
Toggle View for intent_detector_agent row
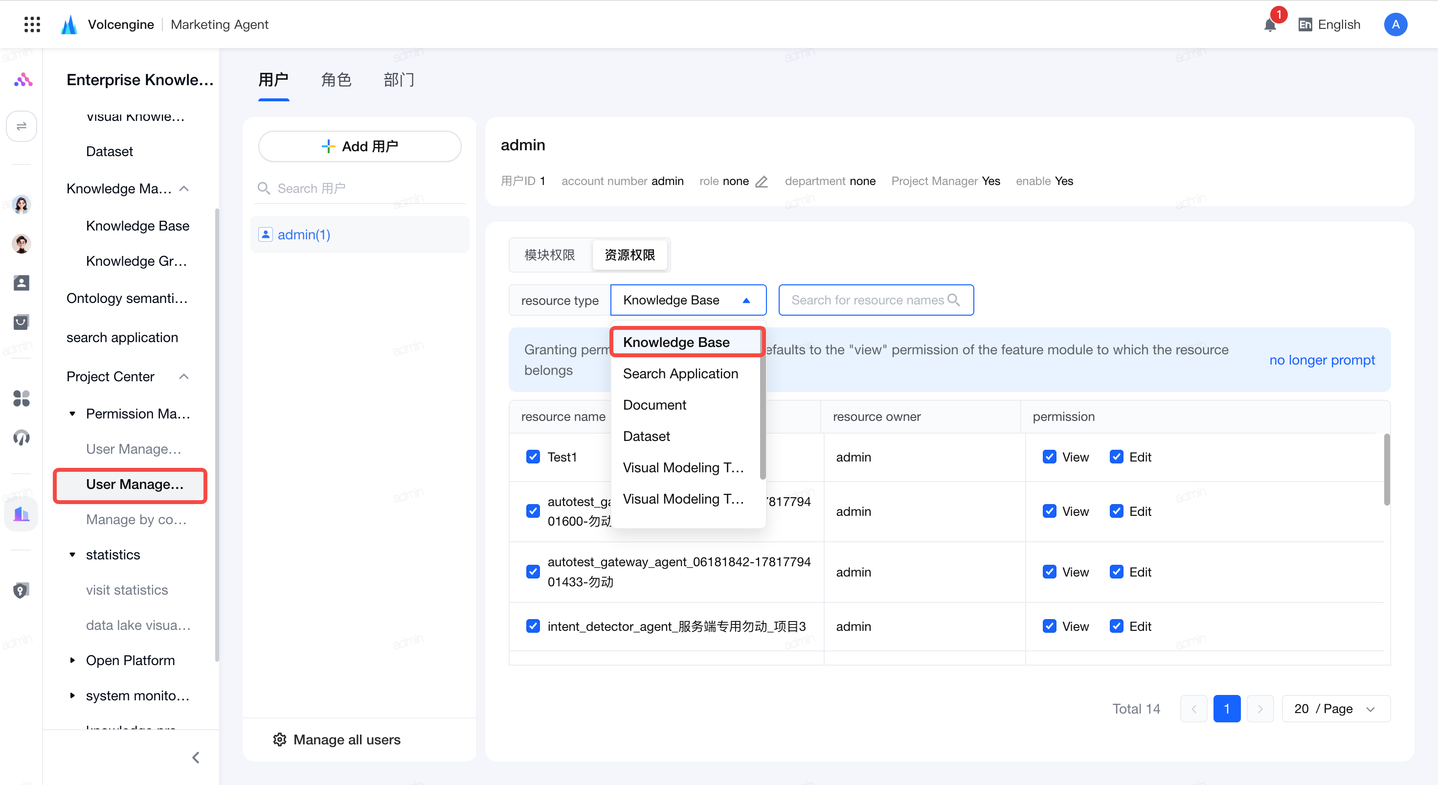pos(1050,626)
